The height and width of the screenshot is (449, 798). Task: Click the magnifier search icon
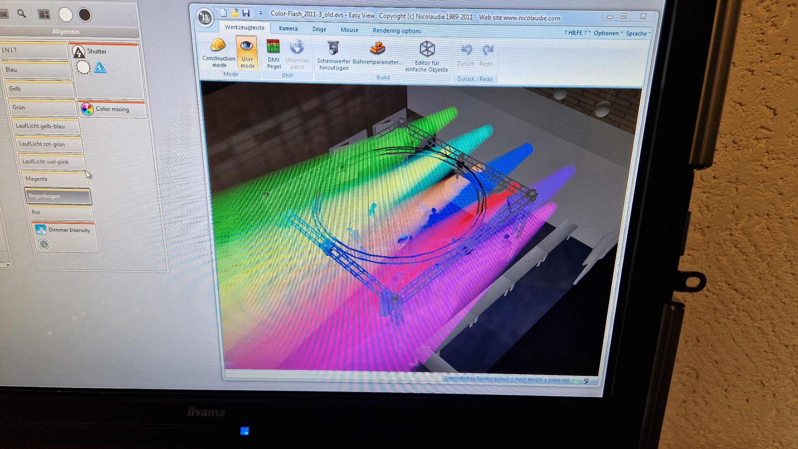pyautogui.click(x=22, y=14)
